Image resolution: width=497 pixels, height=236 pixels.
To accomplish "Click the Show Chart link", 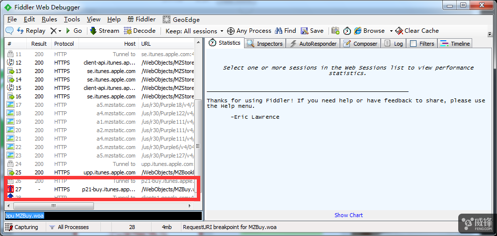I will pyautogui.click(x=348, y=215).
